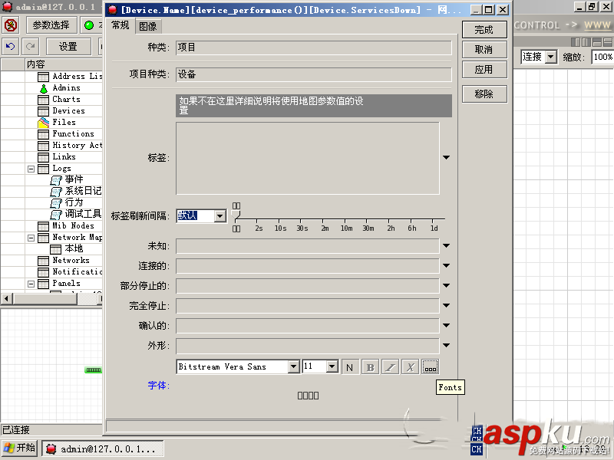Open the 系统日记 log icon
Image resolution: width=614 pixels, height=460 pixels.
pos(56,192)
